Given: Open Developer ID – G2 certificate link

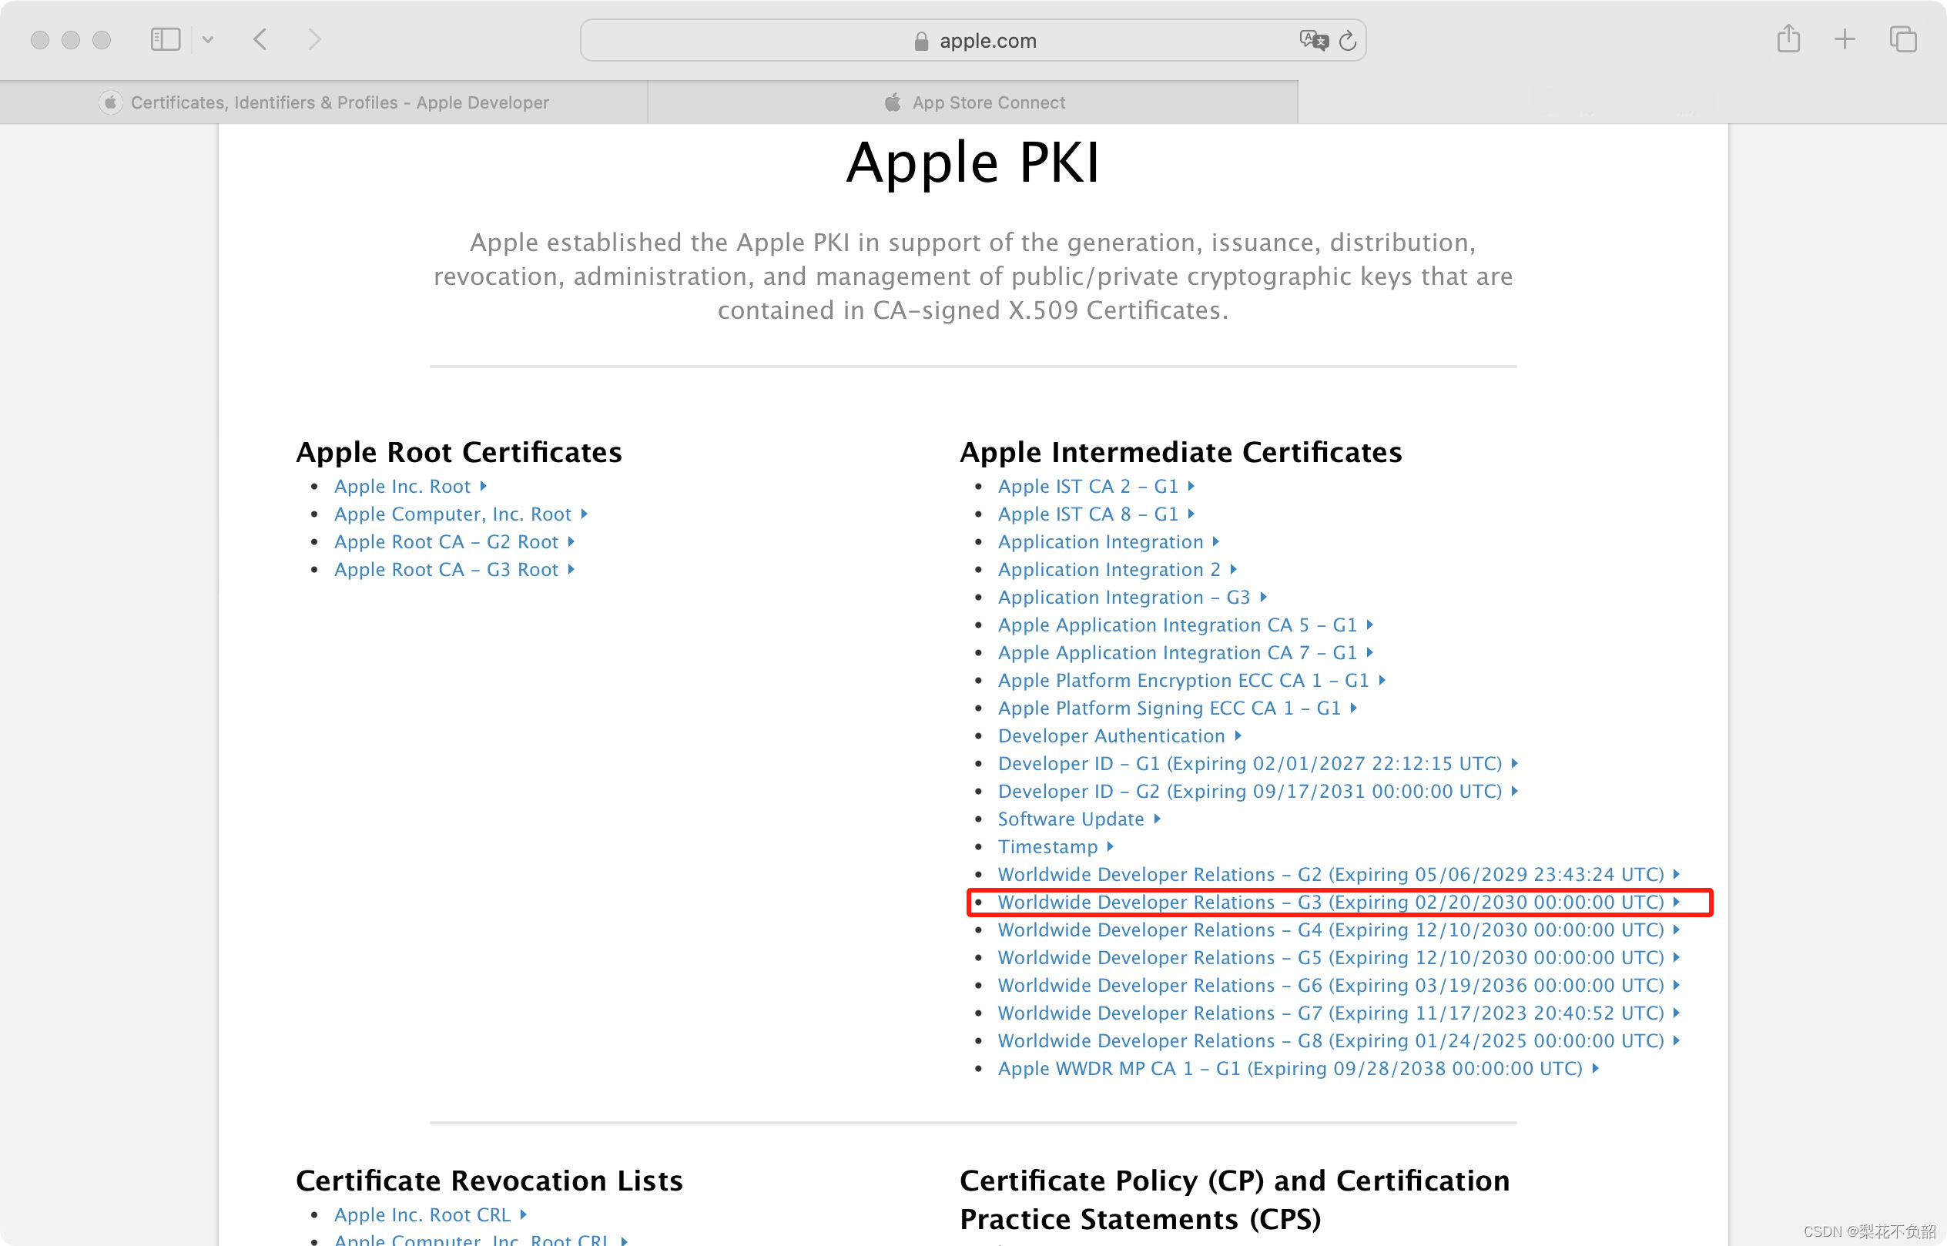Looking at the screenshot, I should point(1248,792).
